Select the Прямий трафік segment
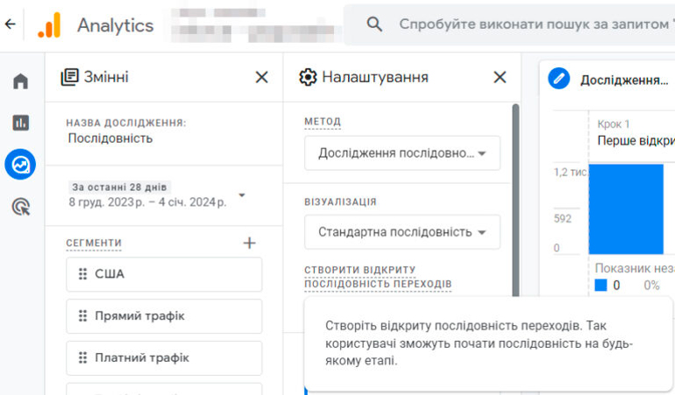675x395 pixels. 164,316
